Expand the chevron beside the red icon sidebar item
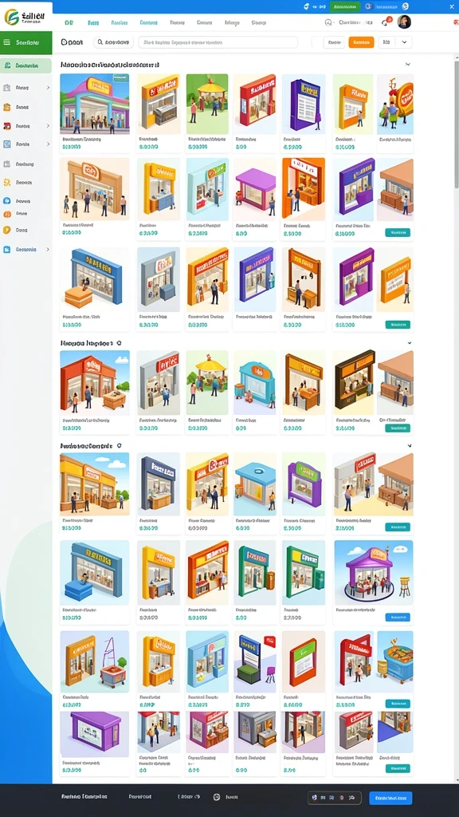 pyautogui.click(x=48, y=126)
